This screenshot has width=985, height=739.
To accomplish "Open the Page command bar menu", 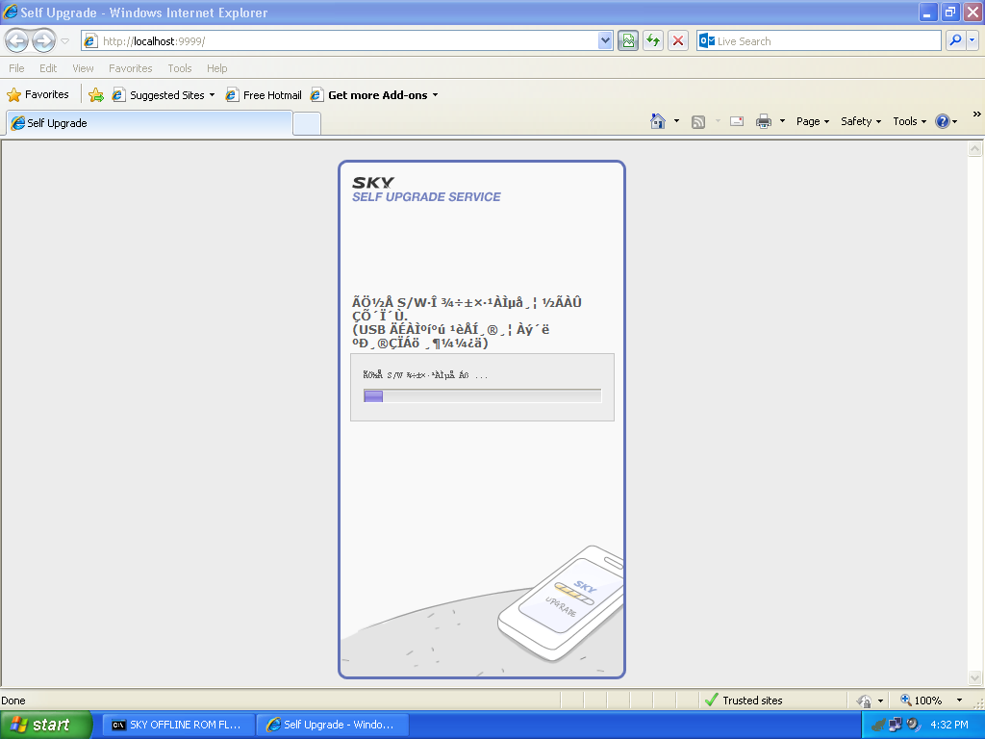I will [x=813, y=121].
